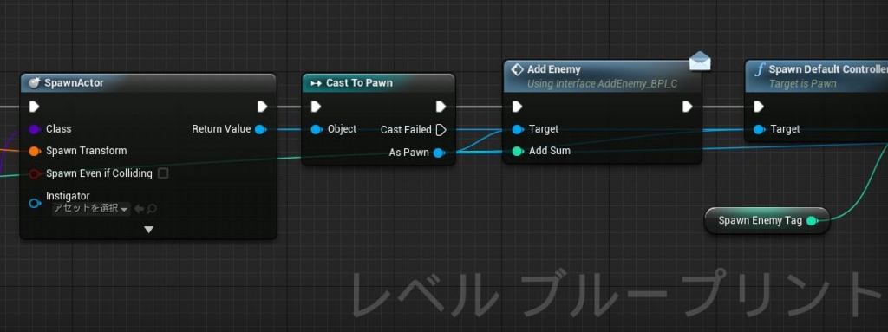Viewport: 888px width, 332px height.
Task: Click Add Enemy input execution pin
Action: pos(517,107)
